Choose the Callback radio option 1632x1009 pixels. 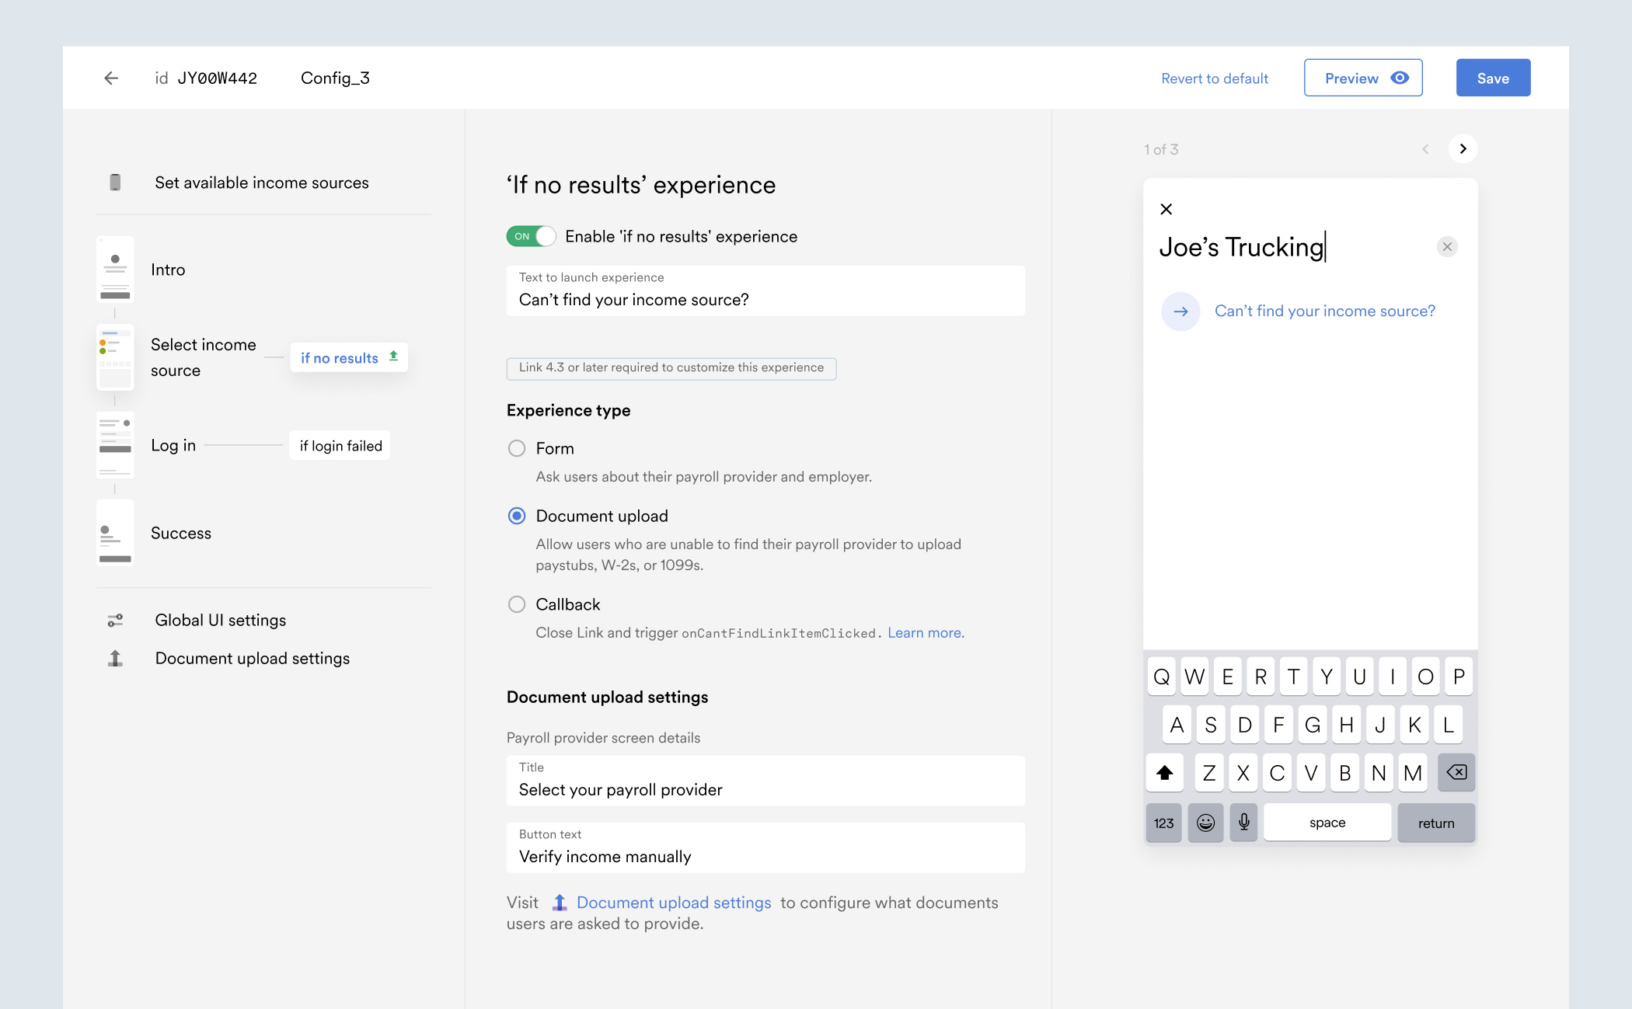click(x=517, y=604)
